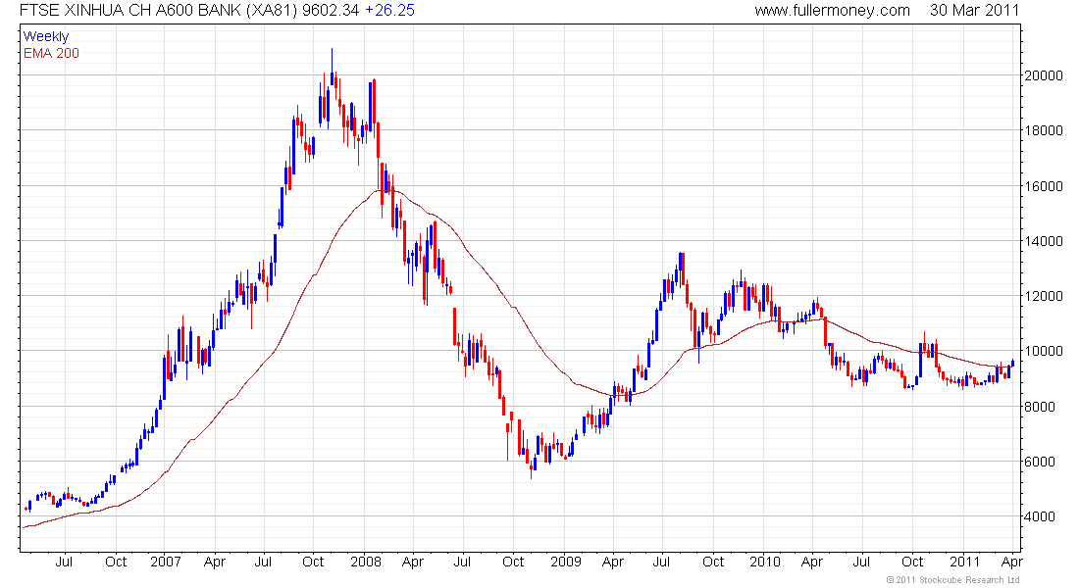Screen dimensions: 1079x588
Task: Select the EMA 200 legend label
Action: point(51,53)
